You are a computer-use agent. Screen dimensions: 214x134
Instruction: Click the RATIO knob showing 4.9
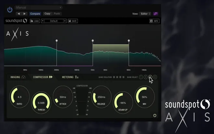coord(19,97)
